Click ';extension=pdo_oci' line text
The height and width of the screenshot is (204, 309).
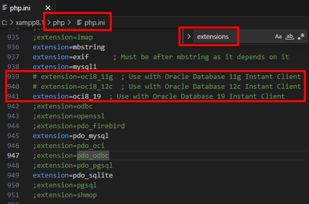coord(69,146)
